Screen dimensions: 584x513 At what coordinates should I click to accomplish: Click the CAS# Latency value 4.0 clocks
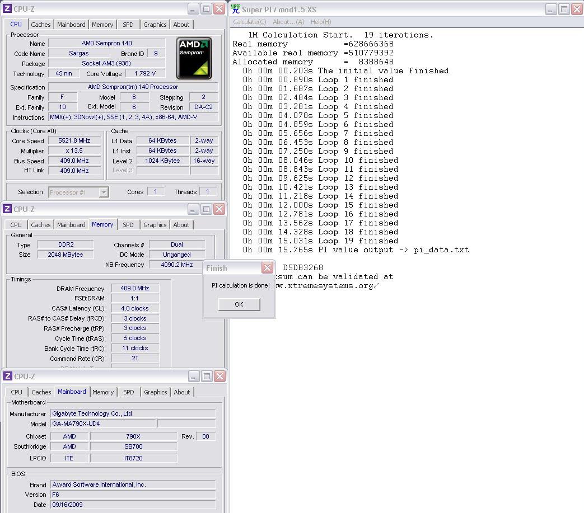tap(135, 308)
